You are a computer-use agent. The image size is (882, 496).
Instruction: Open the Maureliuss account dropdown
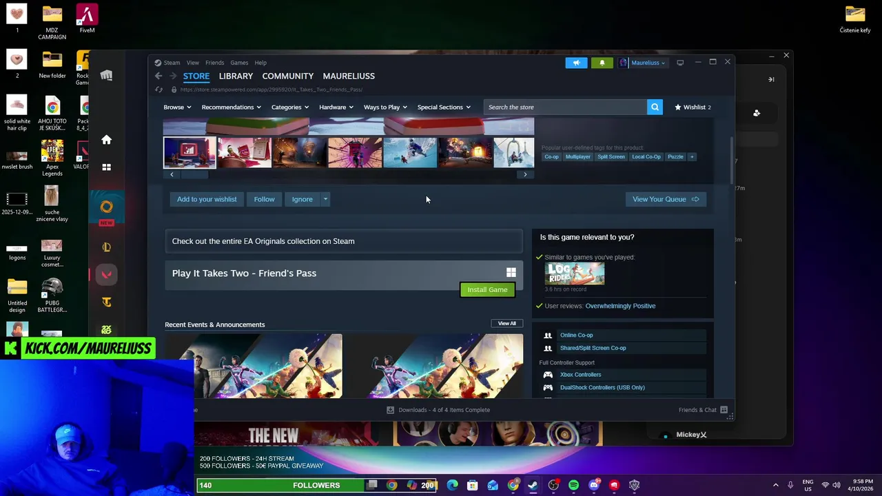[x=642, y=63]
